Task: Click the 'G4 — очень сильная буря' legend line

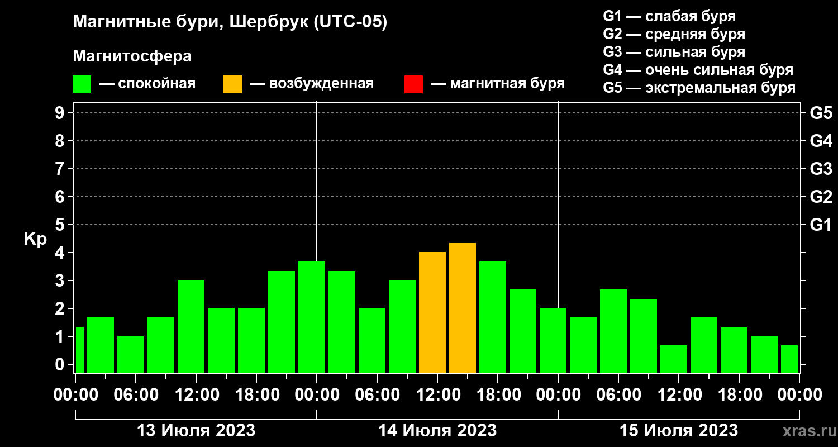Action: [x=698, y=70]
